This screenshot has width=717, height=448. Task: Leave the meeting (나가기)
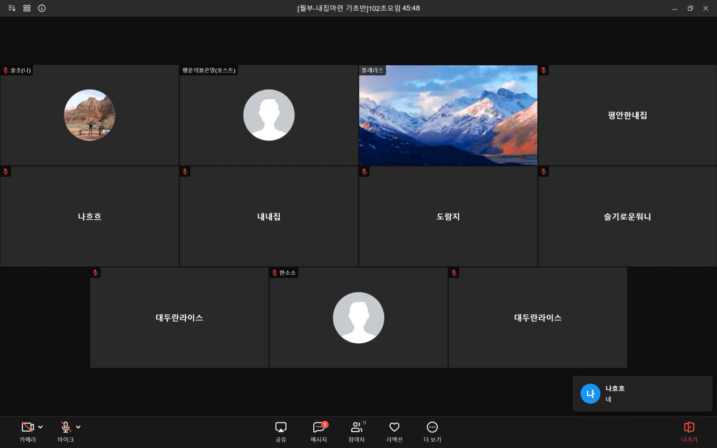coord(689,432)
